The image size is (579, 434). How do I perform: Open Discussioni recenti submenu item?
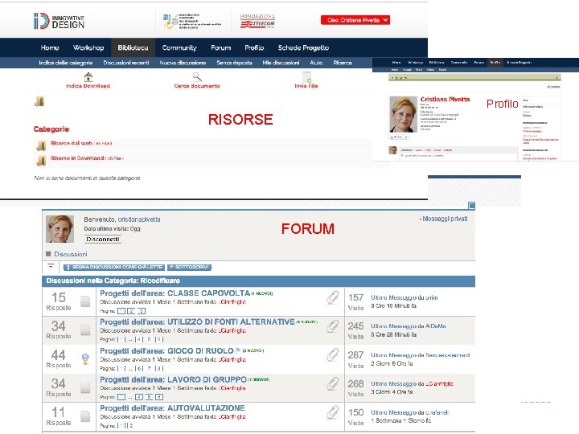point(126,63)
